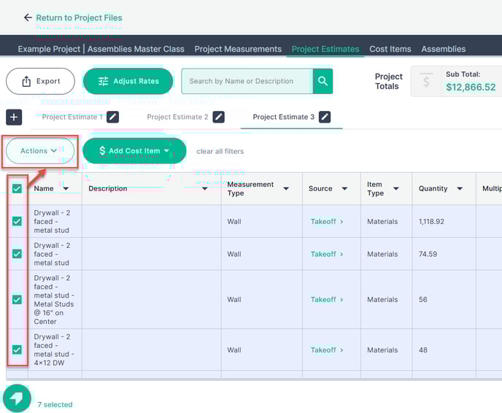Edit Project Estimate 3 name with pencil icon
This screenshot has width=502, height=413.
[x=325, y=117]
